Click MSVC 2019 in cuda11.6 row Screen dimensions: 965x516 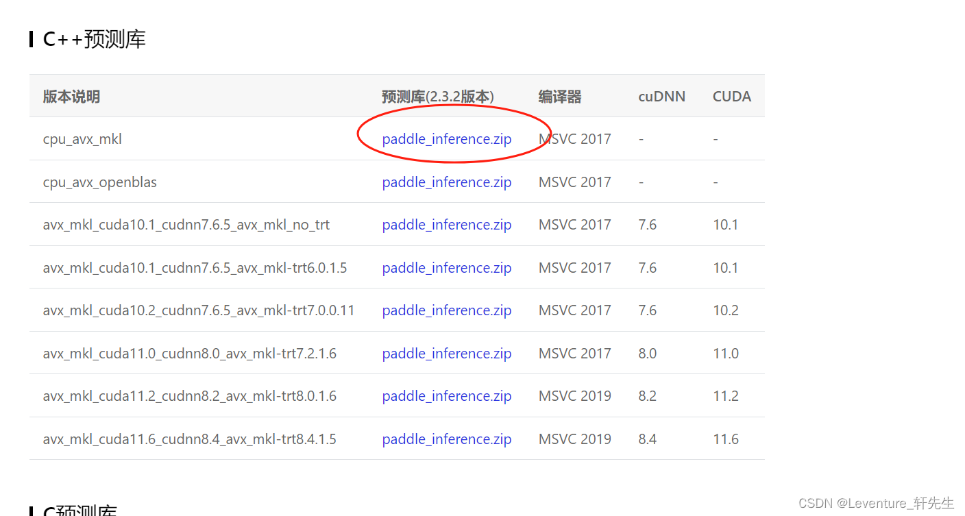click(575, 439)
